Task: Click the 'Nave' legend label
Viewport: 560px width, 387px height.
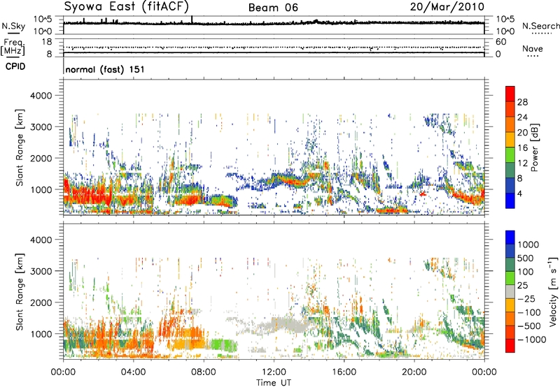Action: [533, 49]
